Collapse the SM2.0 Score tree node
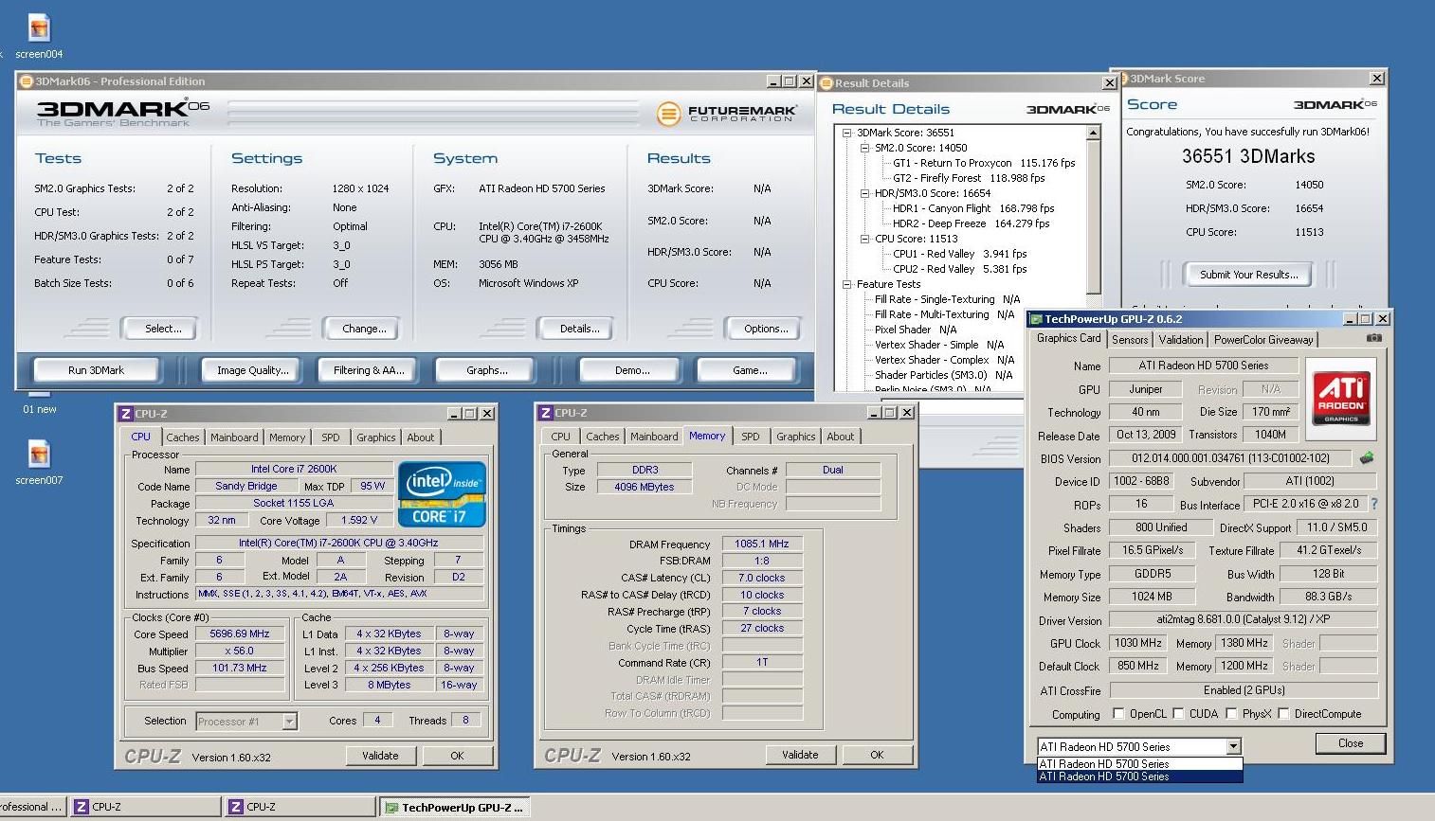 click(864, 148)
